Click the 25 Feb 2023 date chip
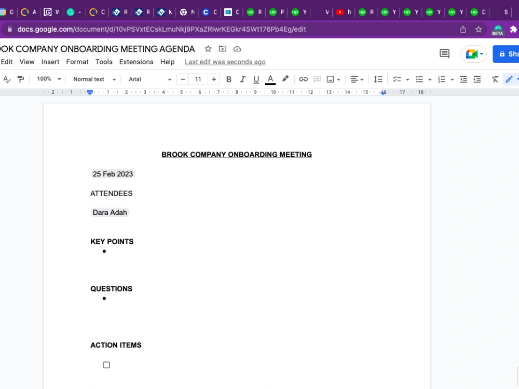Viewport: 519px width, 389px height. pyautogui.click(x=113, y=174)
